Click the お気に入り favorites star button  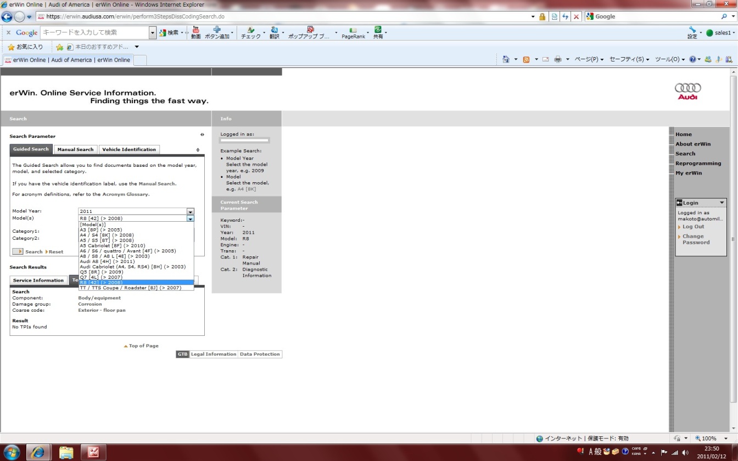click(25, 47)
